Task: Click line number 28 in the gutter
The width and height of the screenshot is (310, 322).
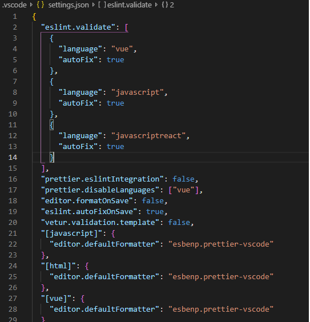Action: 13,309
